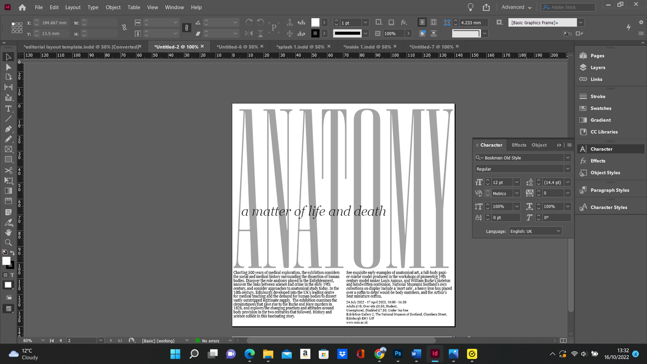Open the kerning Metrics dropdown
This screenshot has width=647, height=364.
(516, 193)
